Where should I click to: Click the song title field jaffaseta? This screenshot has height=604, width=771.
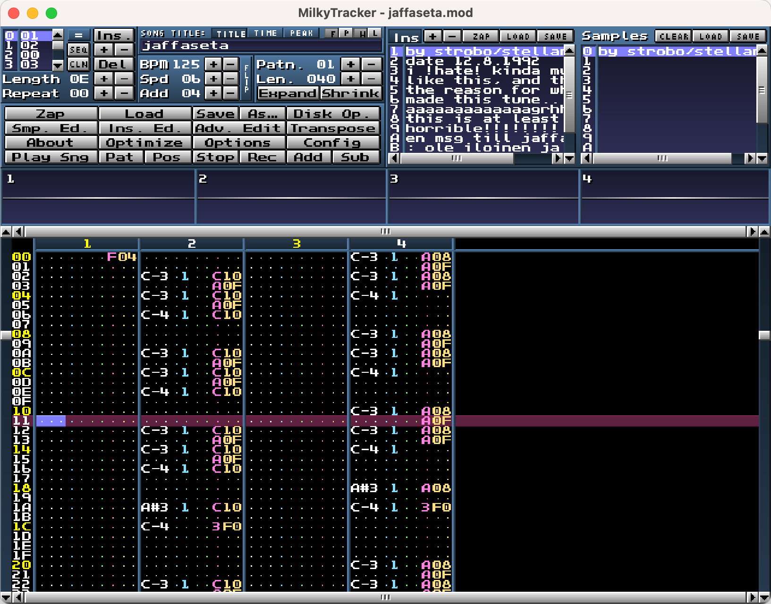coord(261,46)
